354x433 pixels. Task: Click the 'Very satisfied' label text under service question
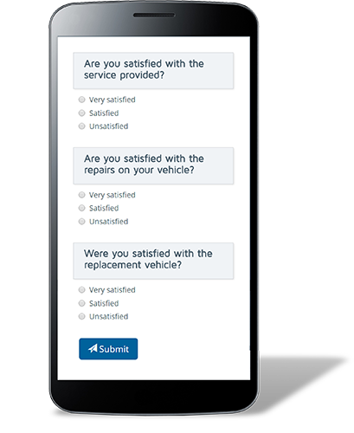point(112,100)
